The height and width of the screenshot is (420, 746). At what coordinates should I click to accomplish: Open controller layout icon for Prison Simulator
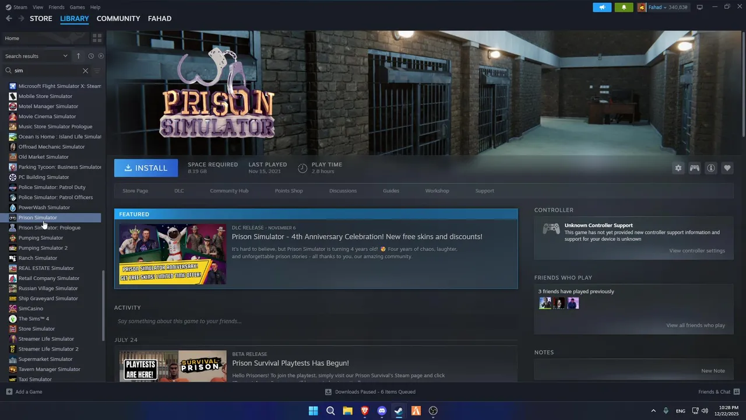695,168
